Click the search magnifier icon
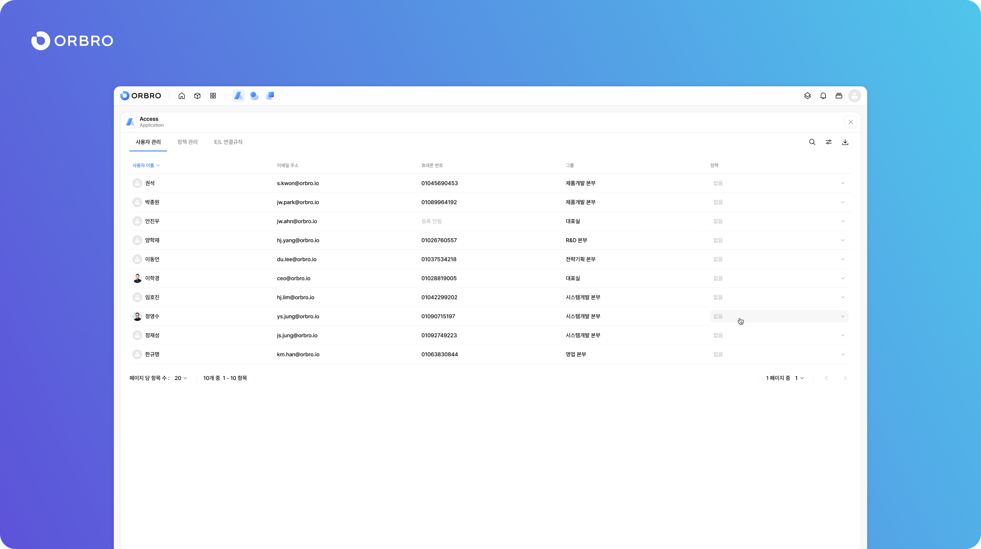This screenshot has height=549, width=981. pos(812,142)
